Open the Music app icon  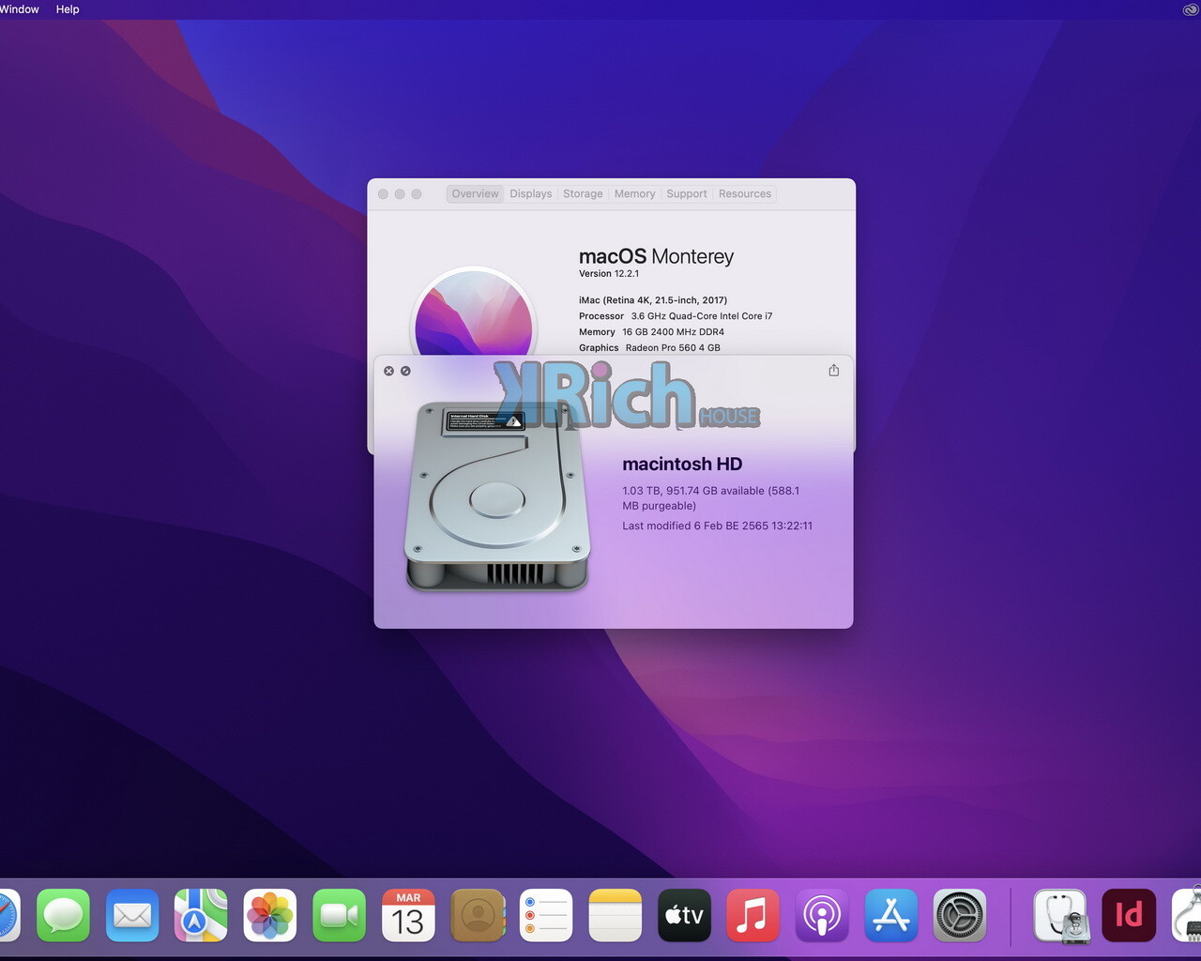coord(753,915)
